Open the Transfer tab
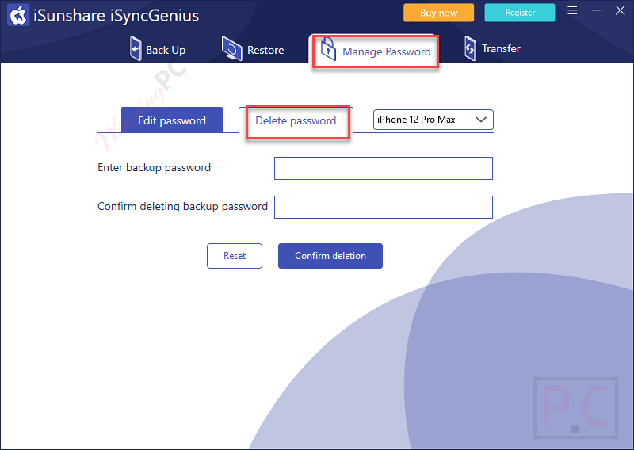Screen dimensions: 634x450 click(x=492, y=48)
